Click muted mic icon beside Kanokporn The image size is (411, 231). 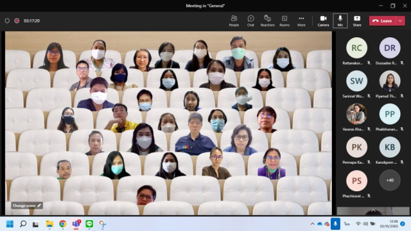click(402, 162)
